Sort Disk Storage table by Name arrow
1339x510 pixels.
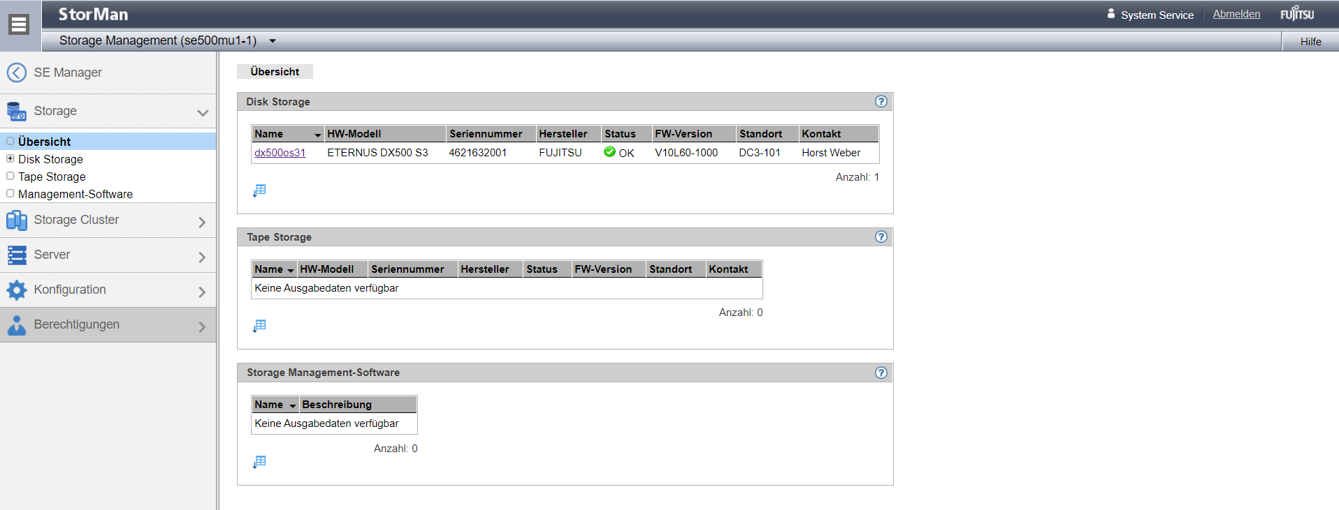tap(317, 135)
